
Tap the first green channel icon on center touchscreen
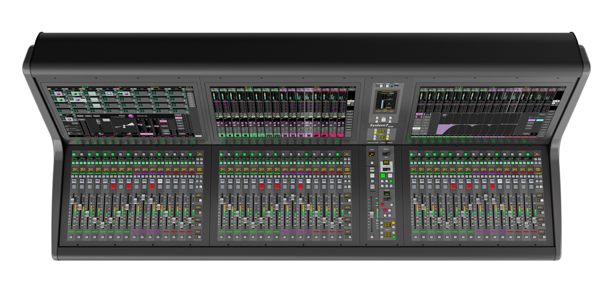[221, 135]
